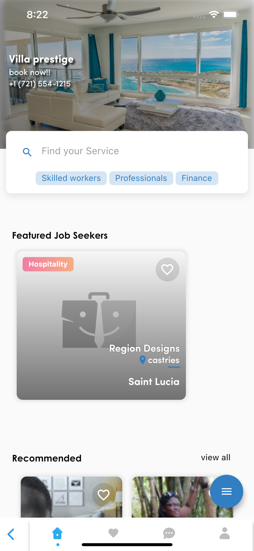Tap the Hospitality category badge

48,264
